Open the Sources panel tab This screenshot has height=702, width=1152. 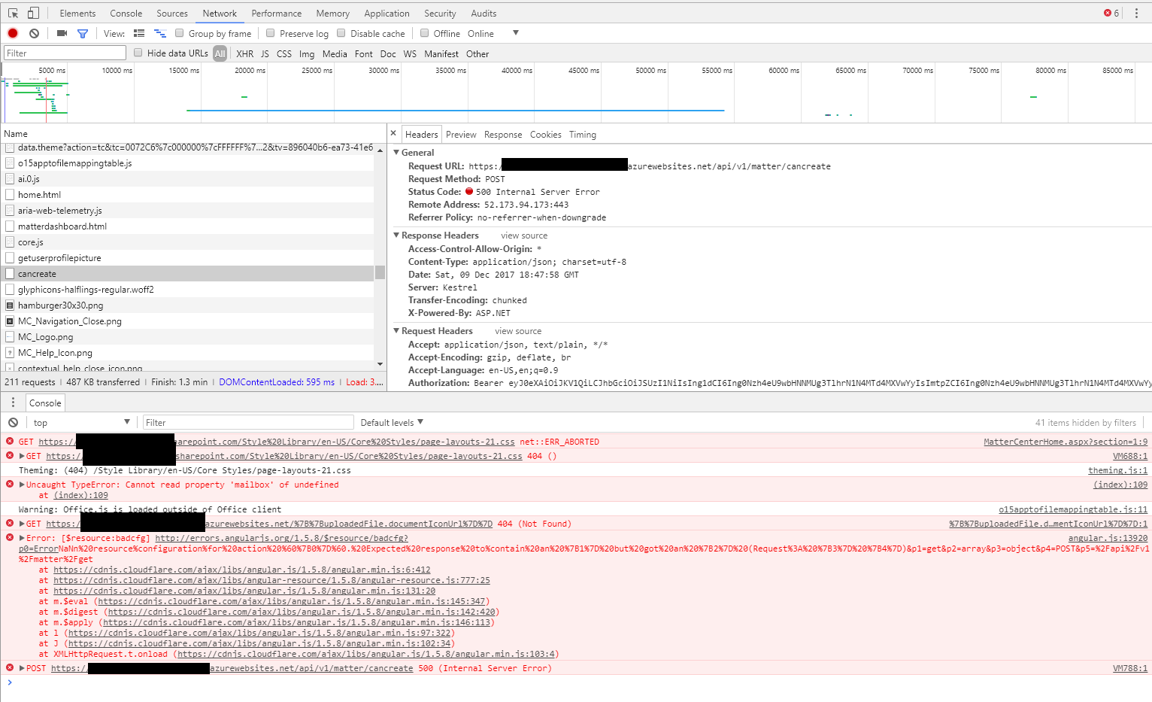(x=172, y=13)
